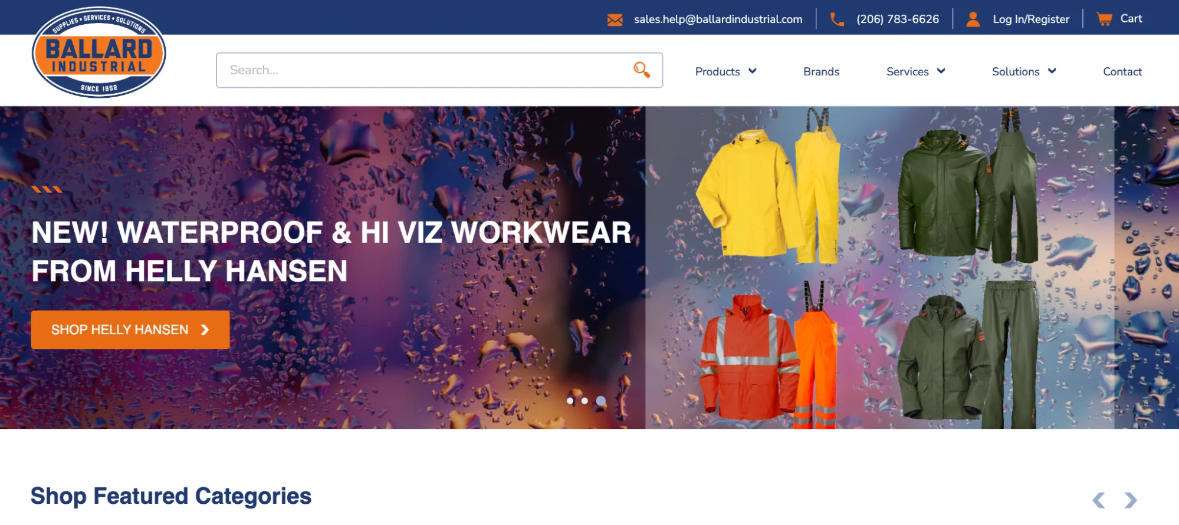Click the orange envelope email icon
Viewport: 1179px width, 525px height.
[x=615, y=20]
